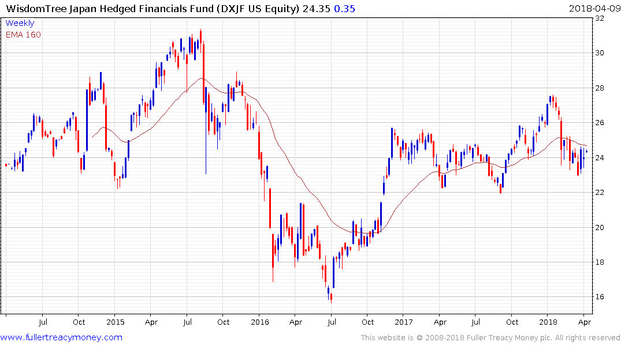Click the last price value 24.35
The width and height of the screenshot is (621, 346).
pyautogui.click(x=316, y=9)
